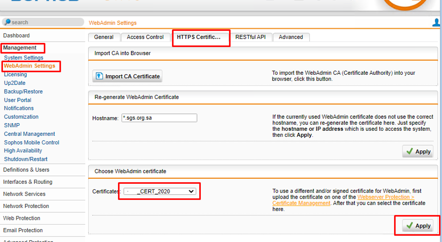Open the Certificates dropdown

[160, 191]
